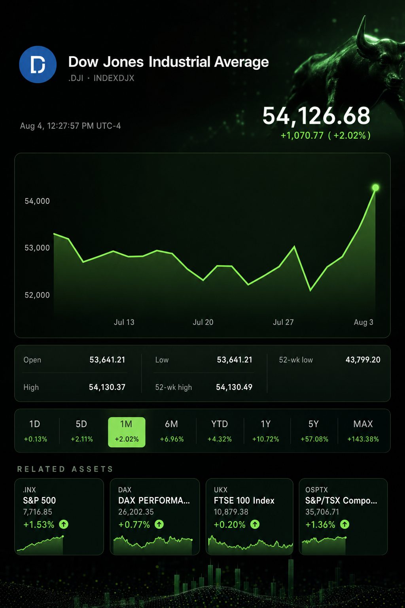Click the Open label in stats panel
405x608 pixels.
click(x=32, y=360)
